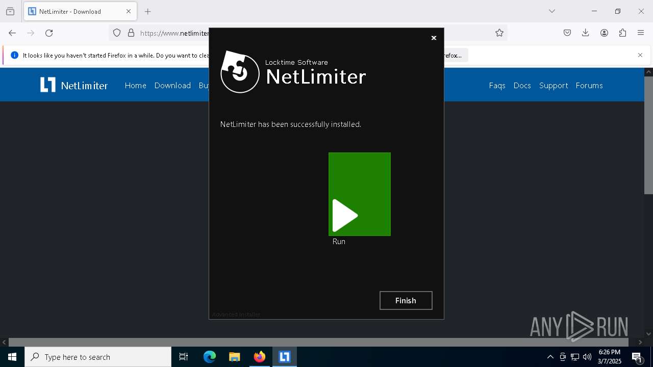This screenshot has width=653, height=367.
Task: Launch Microsoft Edge from taskbar
Action: [x=210, y=357]
